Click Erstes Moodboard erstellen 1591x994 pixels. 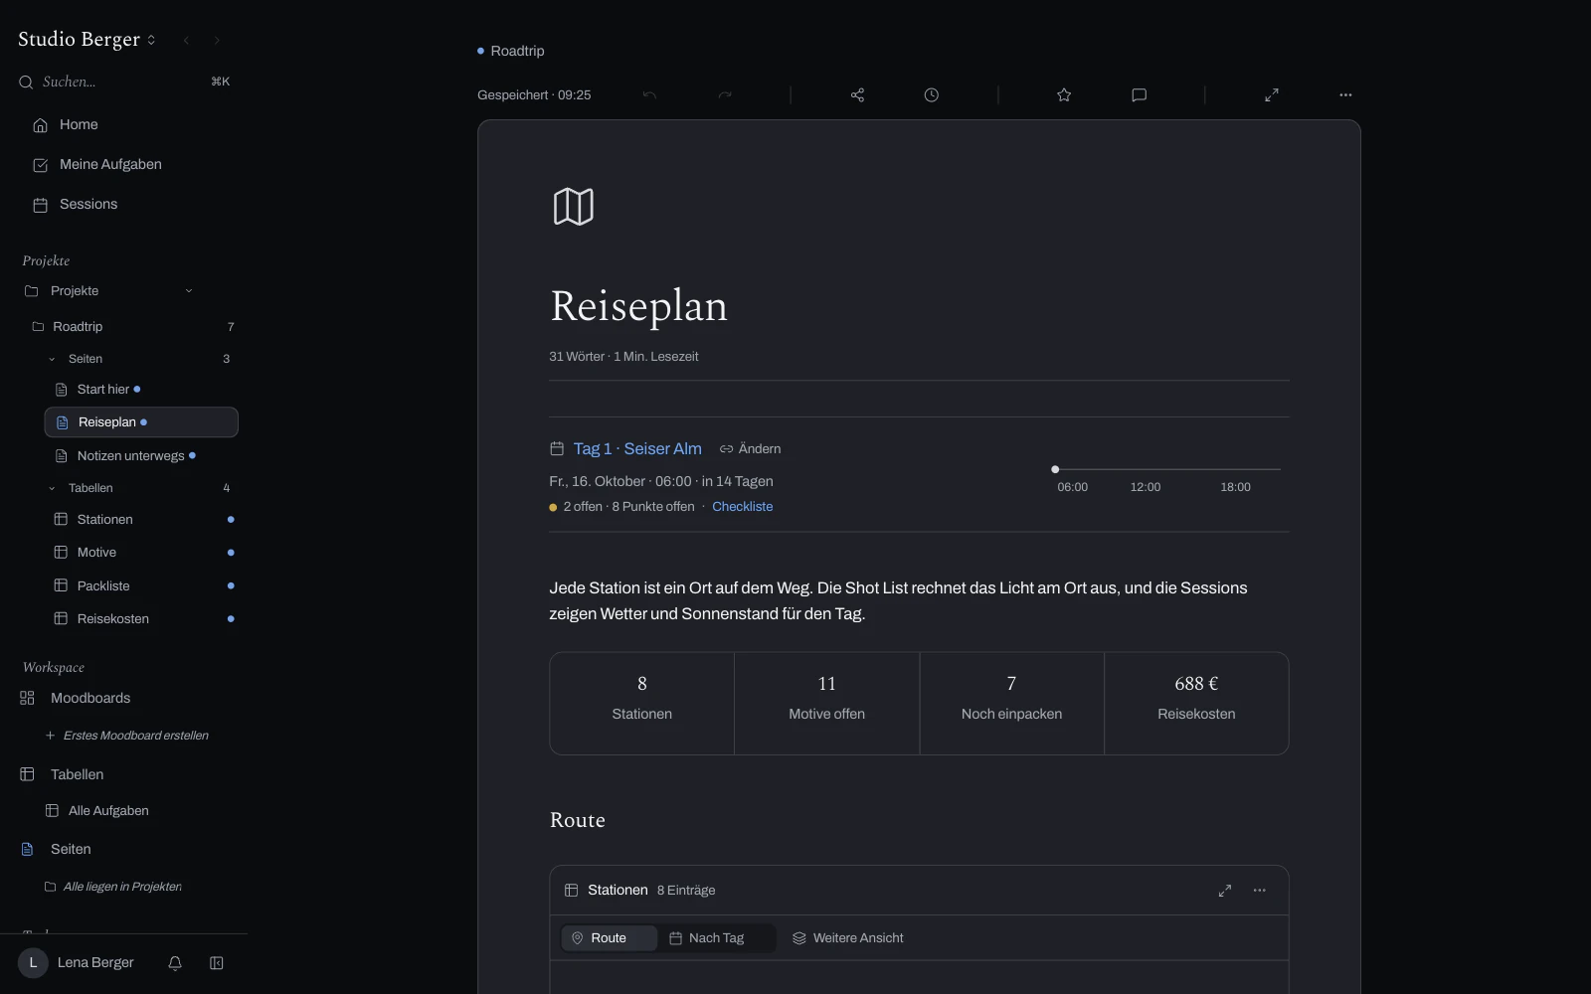pos(127,736)
